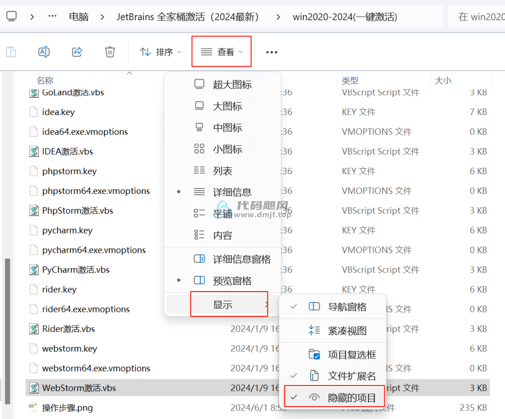
Task: Select the GoLand激活.vbs file
Action: [x=73, y=92]
